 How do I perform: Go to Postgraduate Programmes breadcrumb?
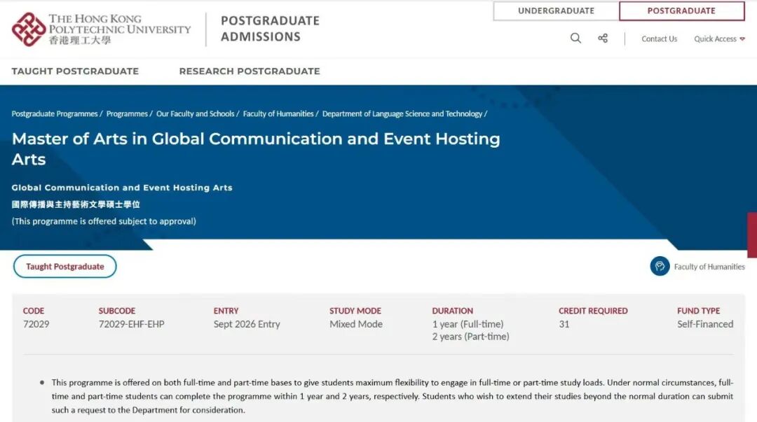pyautogui.click(x=55, y=114)
